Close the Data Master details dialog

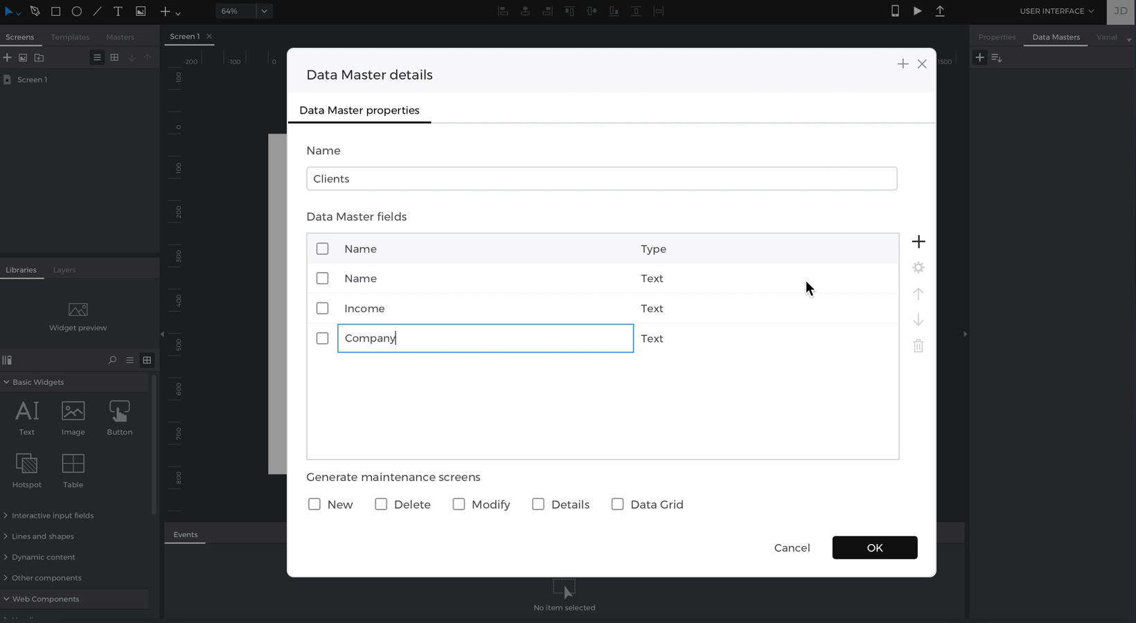pyautogui.click(x=922, y=64)
